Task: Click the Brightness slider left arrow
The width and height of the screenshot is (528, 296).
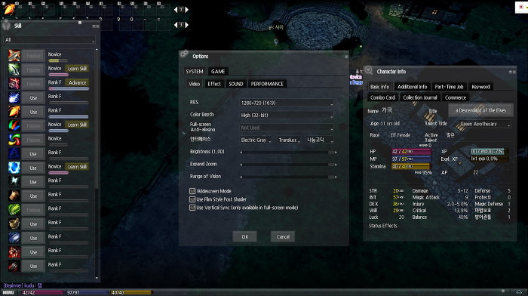Action: click(241, 153)
